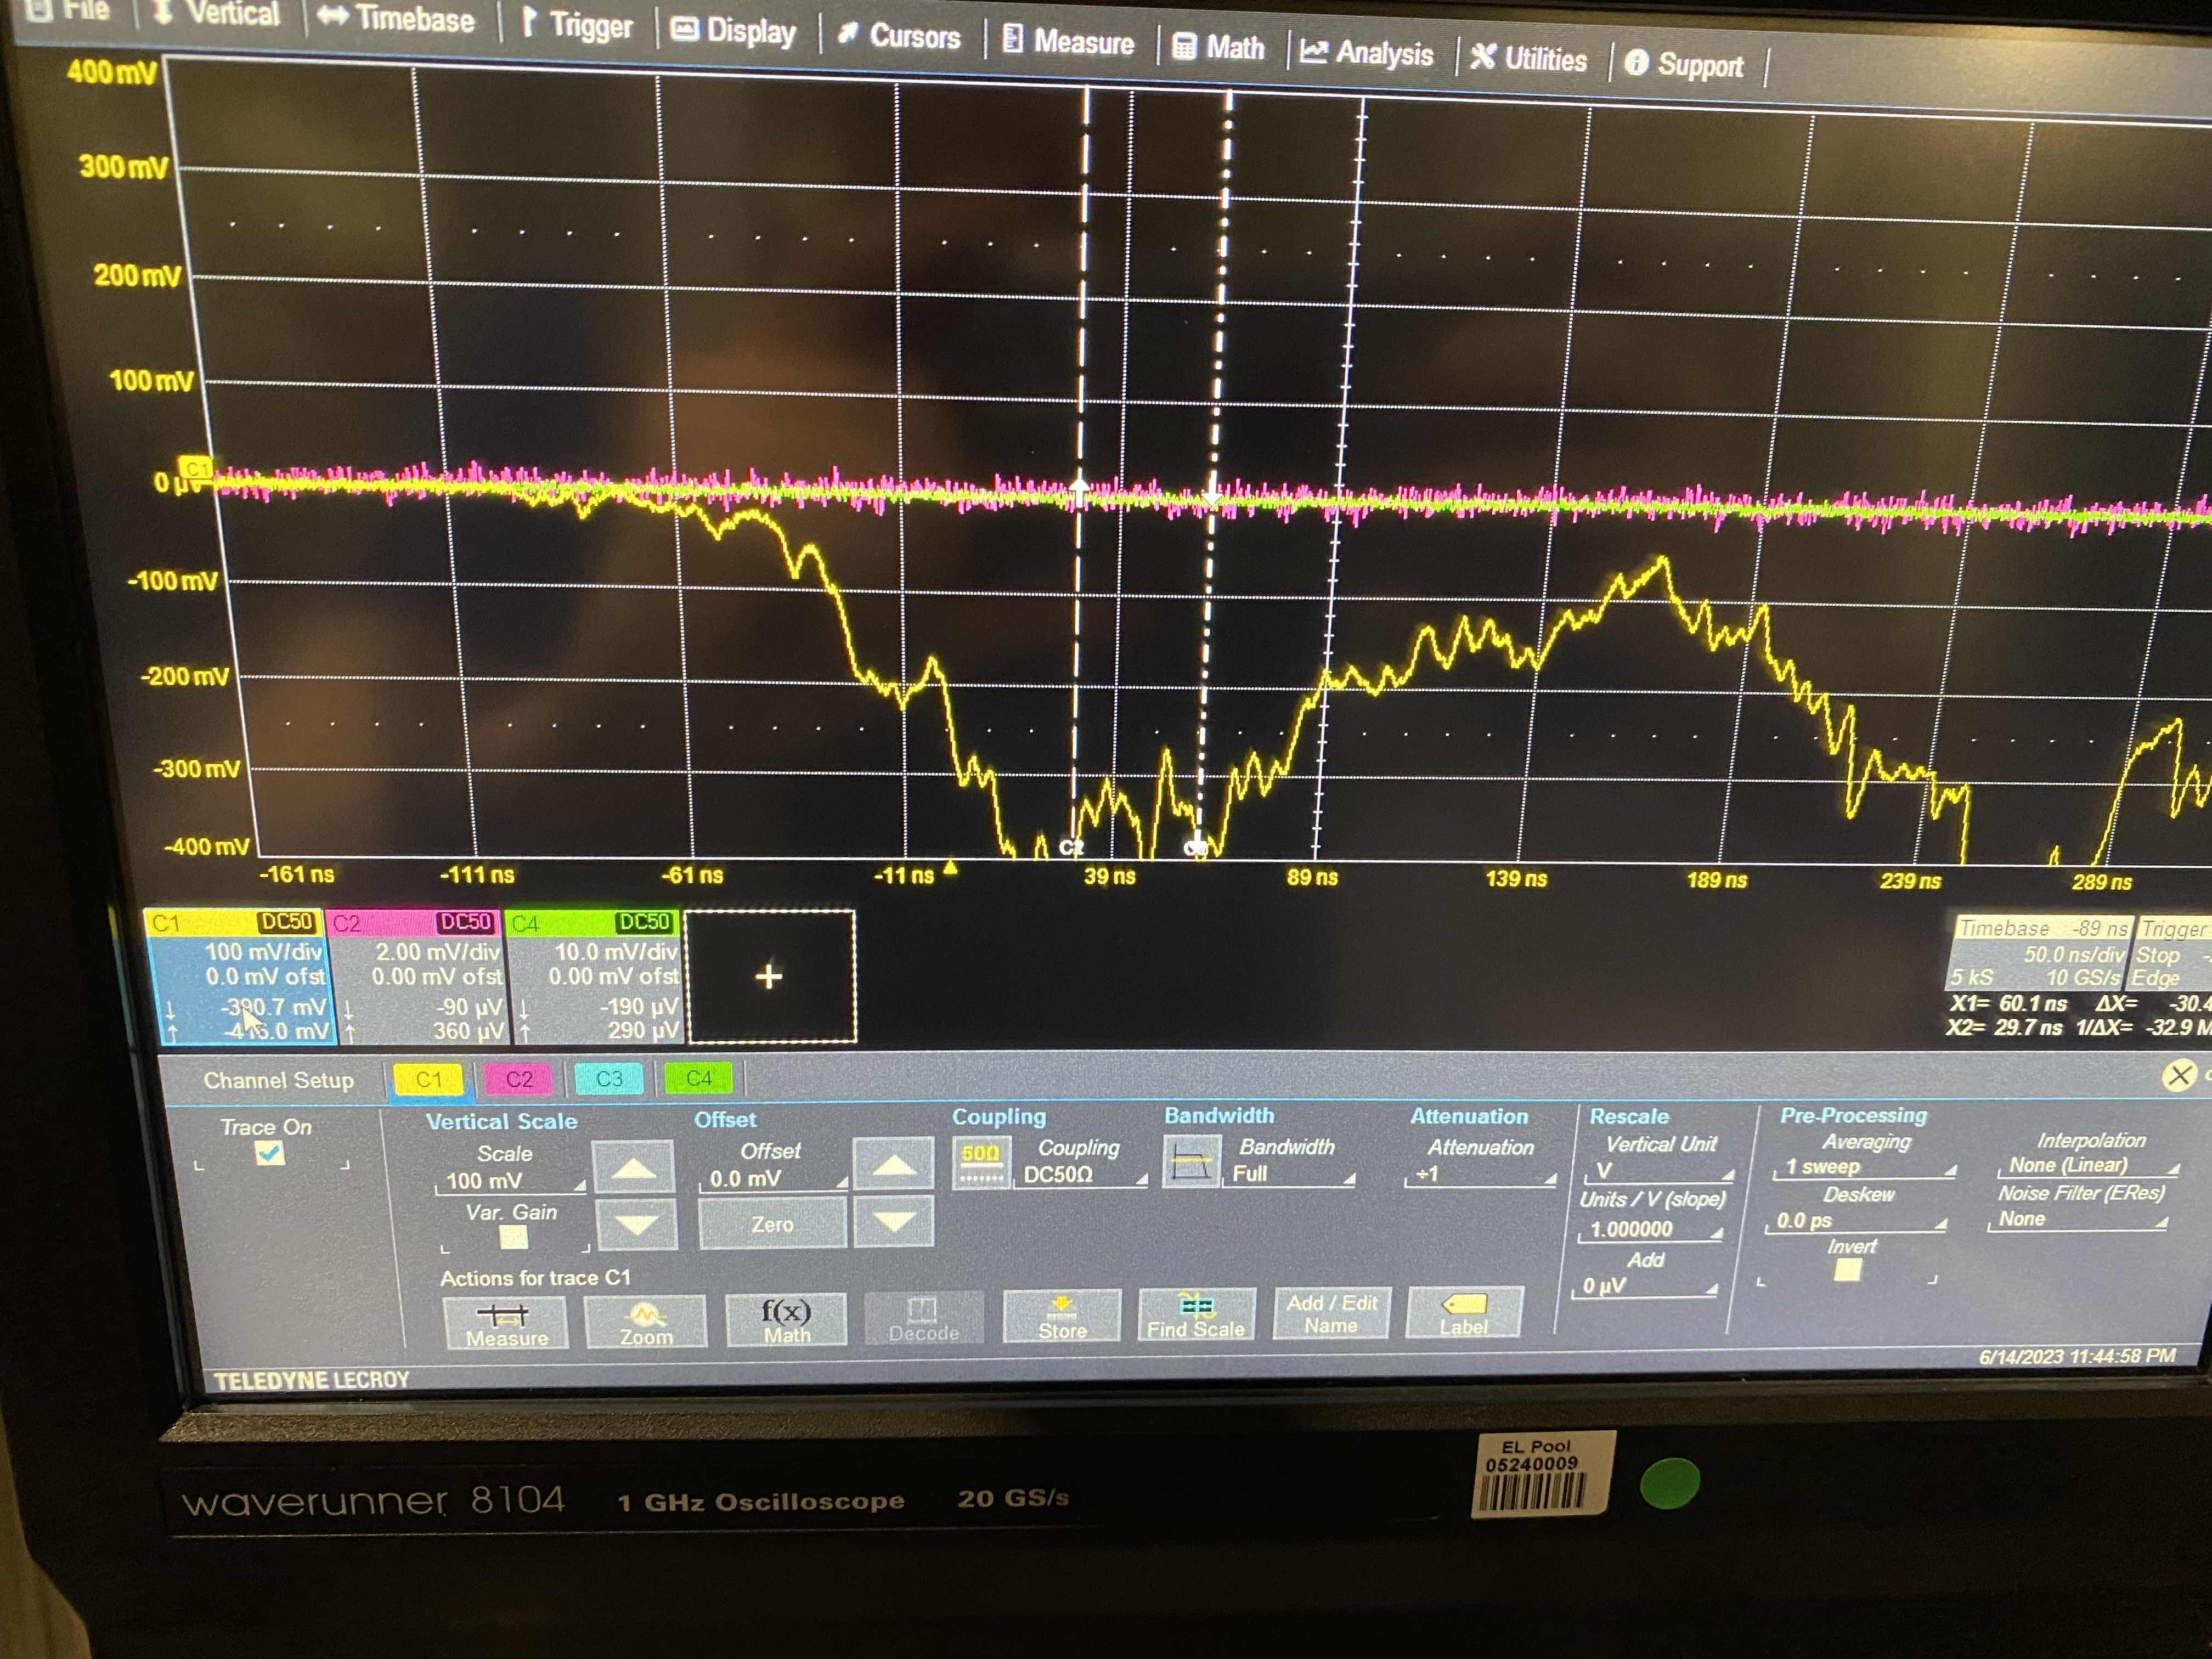Image resolution: width=2212 pixels, height=1659 pixels.
Task: Toggle the Trace On checkbox
Action: click(x=269, y=1154)
